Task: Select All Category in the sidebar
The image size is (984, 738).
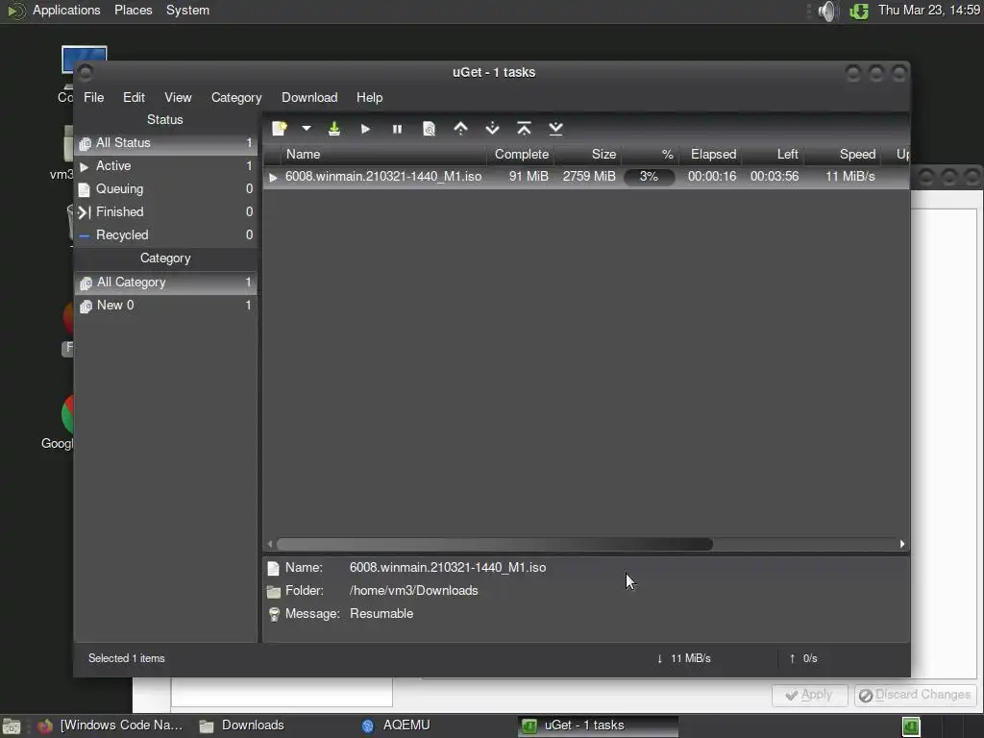Action: coord(165,283)
